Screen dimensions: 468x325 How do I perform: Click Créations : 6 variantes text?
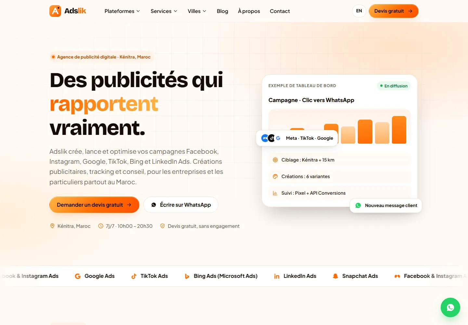point(305,176)
